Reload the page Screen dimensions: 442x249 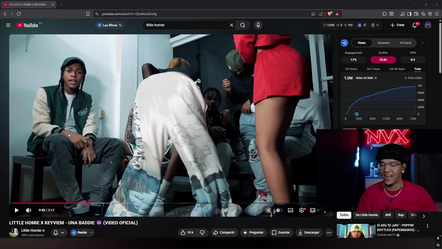(19, 14)
